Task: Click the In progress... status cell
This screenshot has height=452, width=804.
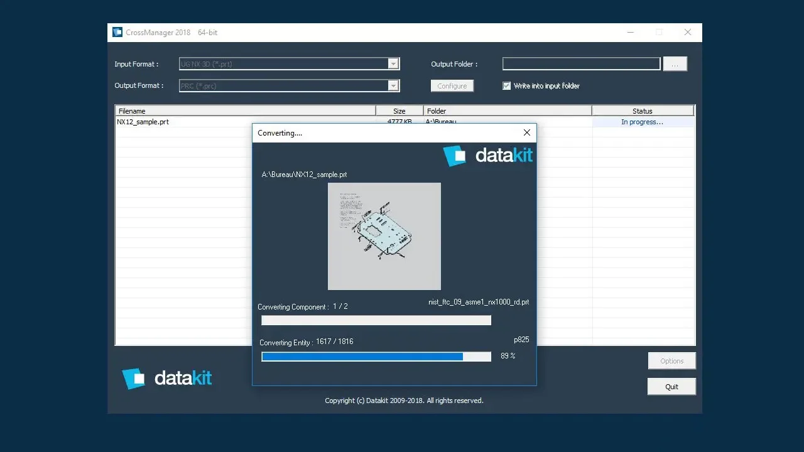Action: (x=643, y=122)
